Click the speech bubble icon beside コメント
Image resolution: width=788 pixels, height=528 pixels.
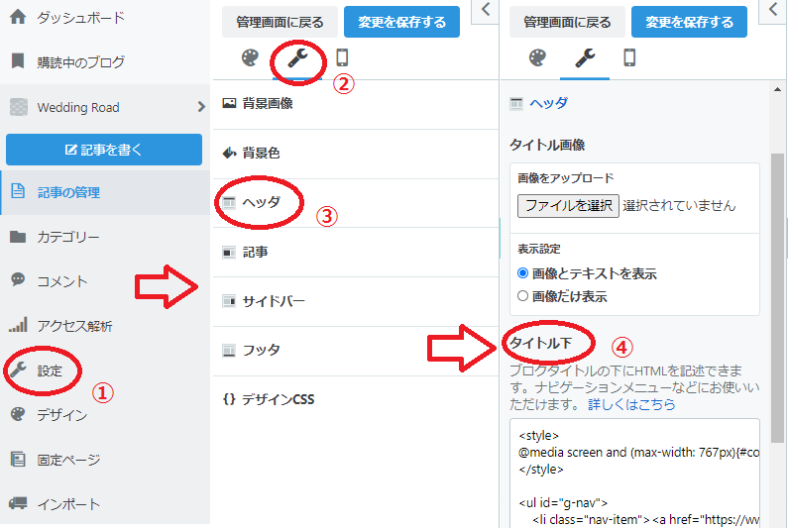(x=18, y=279)
